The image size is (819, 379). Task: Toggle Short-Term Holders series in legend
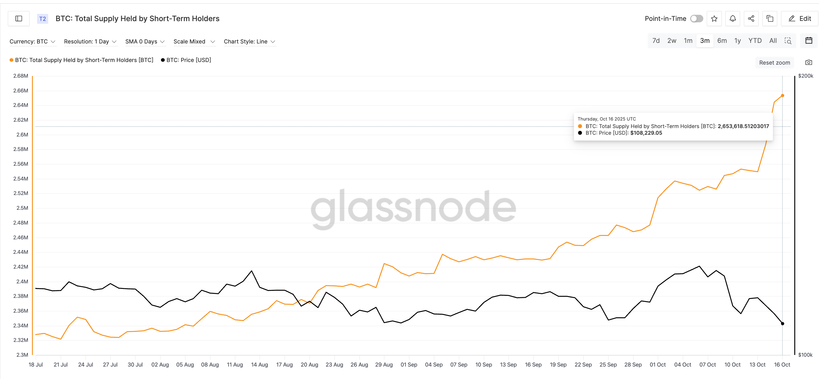[x=81, y=60]
